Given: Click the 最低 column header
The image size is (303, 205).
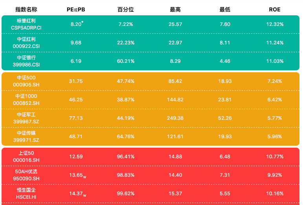Looking at the screenshot, I should click(225, 9).
